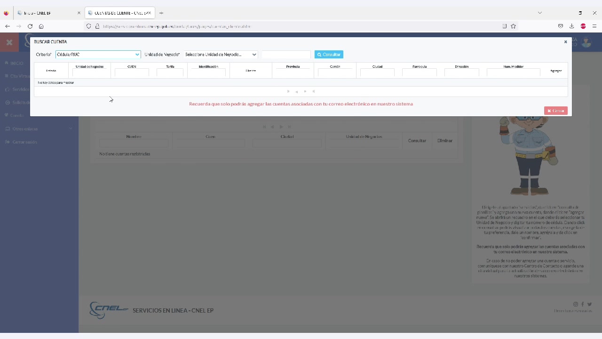Open the browser home page
The width and height of the screenshot is (602, 339).
41,26
